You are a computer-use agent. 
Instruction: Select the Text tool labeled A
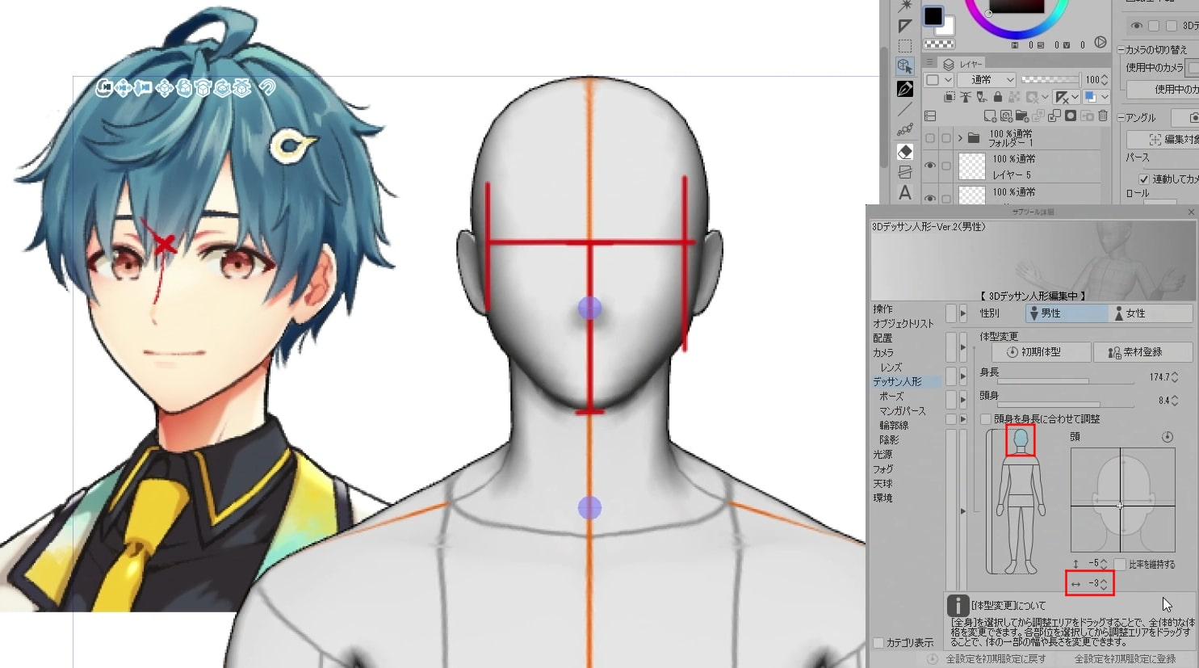coord(905,192)
